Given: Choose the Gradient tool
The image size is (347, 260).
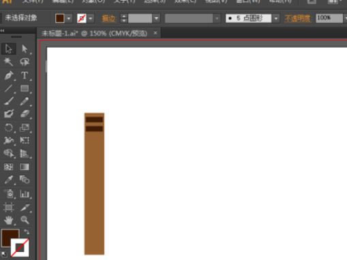Looking at the screenshot, I should [x=25, y=167].
